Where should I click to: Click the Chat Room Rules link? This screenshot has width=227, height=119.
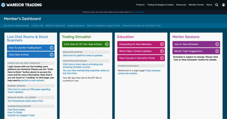click(x=17, y=110)
